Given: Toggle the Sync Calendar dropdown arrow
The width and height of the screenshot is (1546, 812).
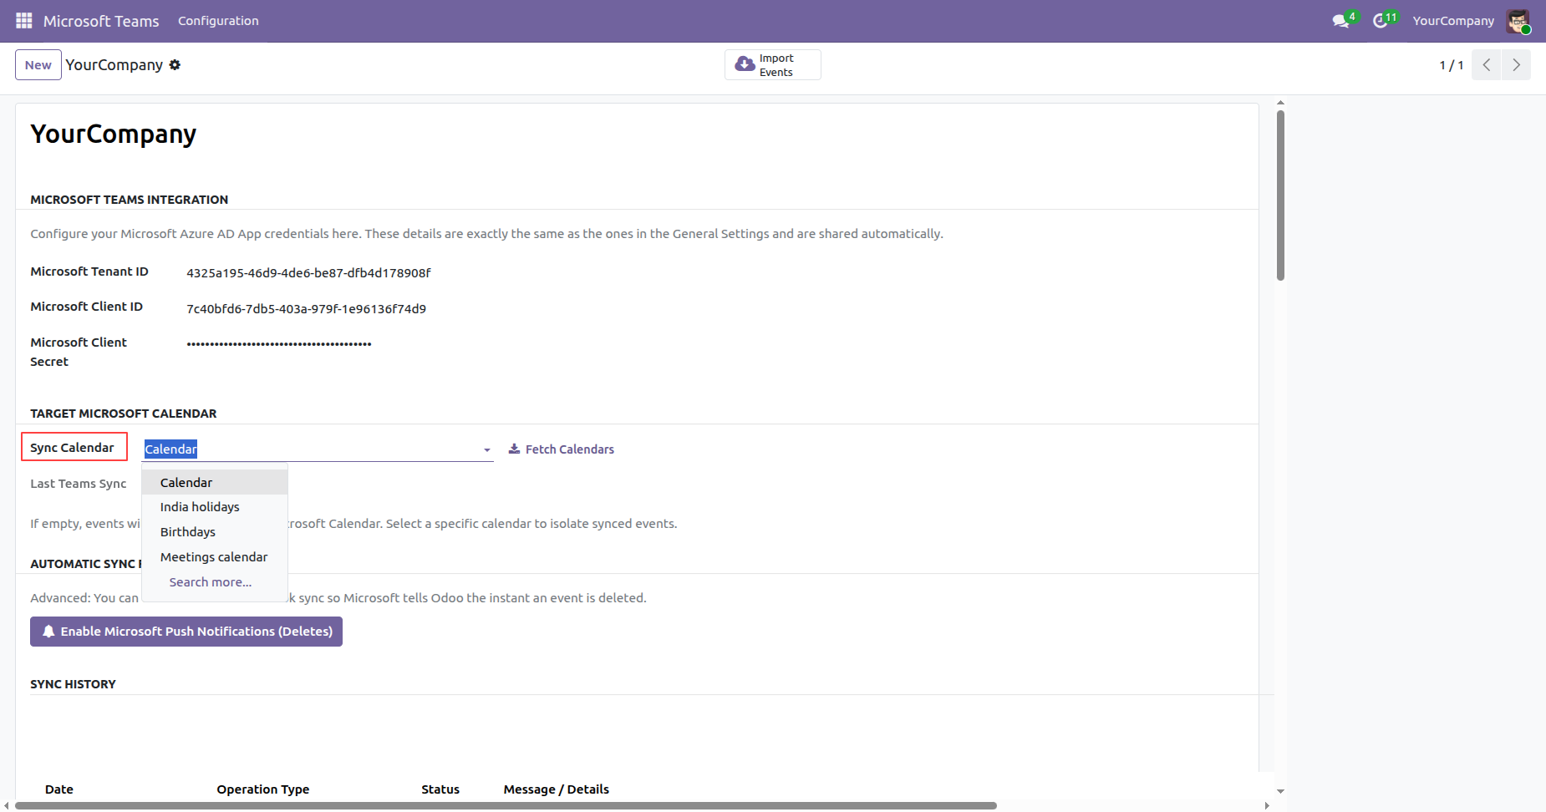Looking at the screenshot, I should point(487,450).
